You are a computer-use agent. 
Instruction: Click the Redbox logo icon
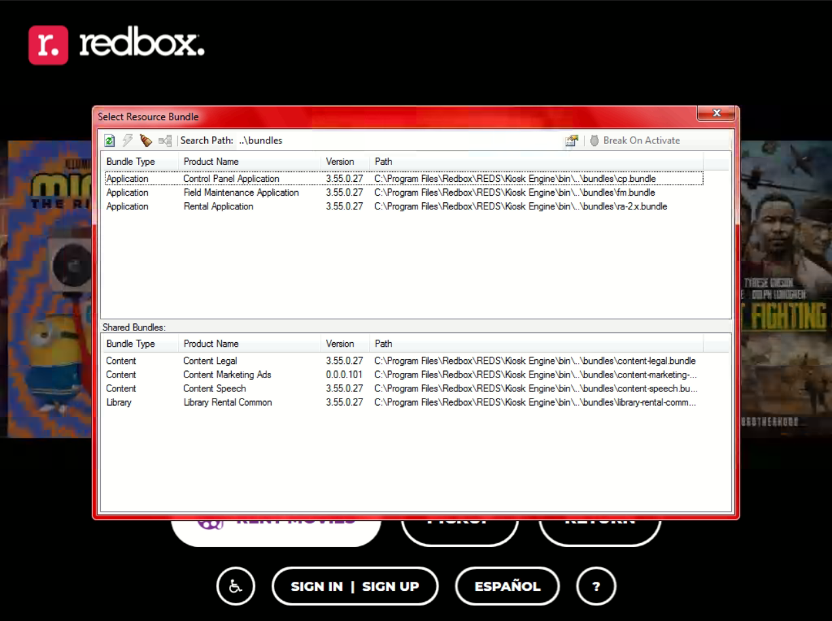[48, 44]
